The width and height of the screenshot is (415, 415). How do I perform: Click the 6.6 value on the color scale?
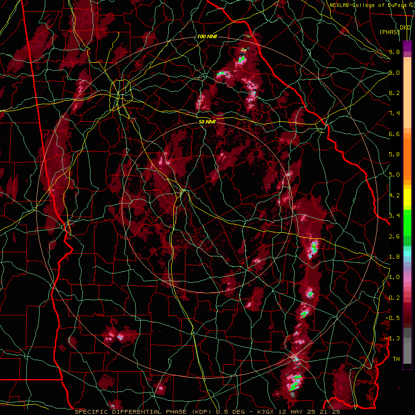click(x=394, y=134)
